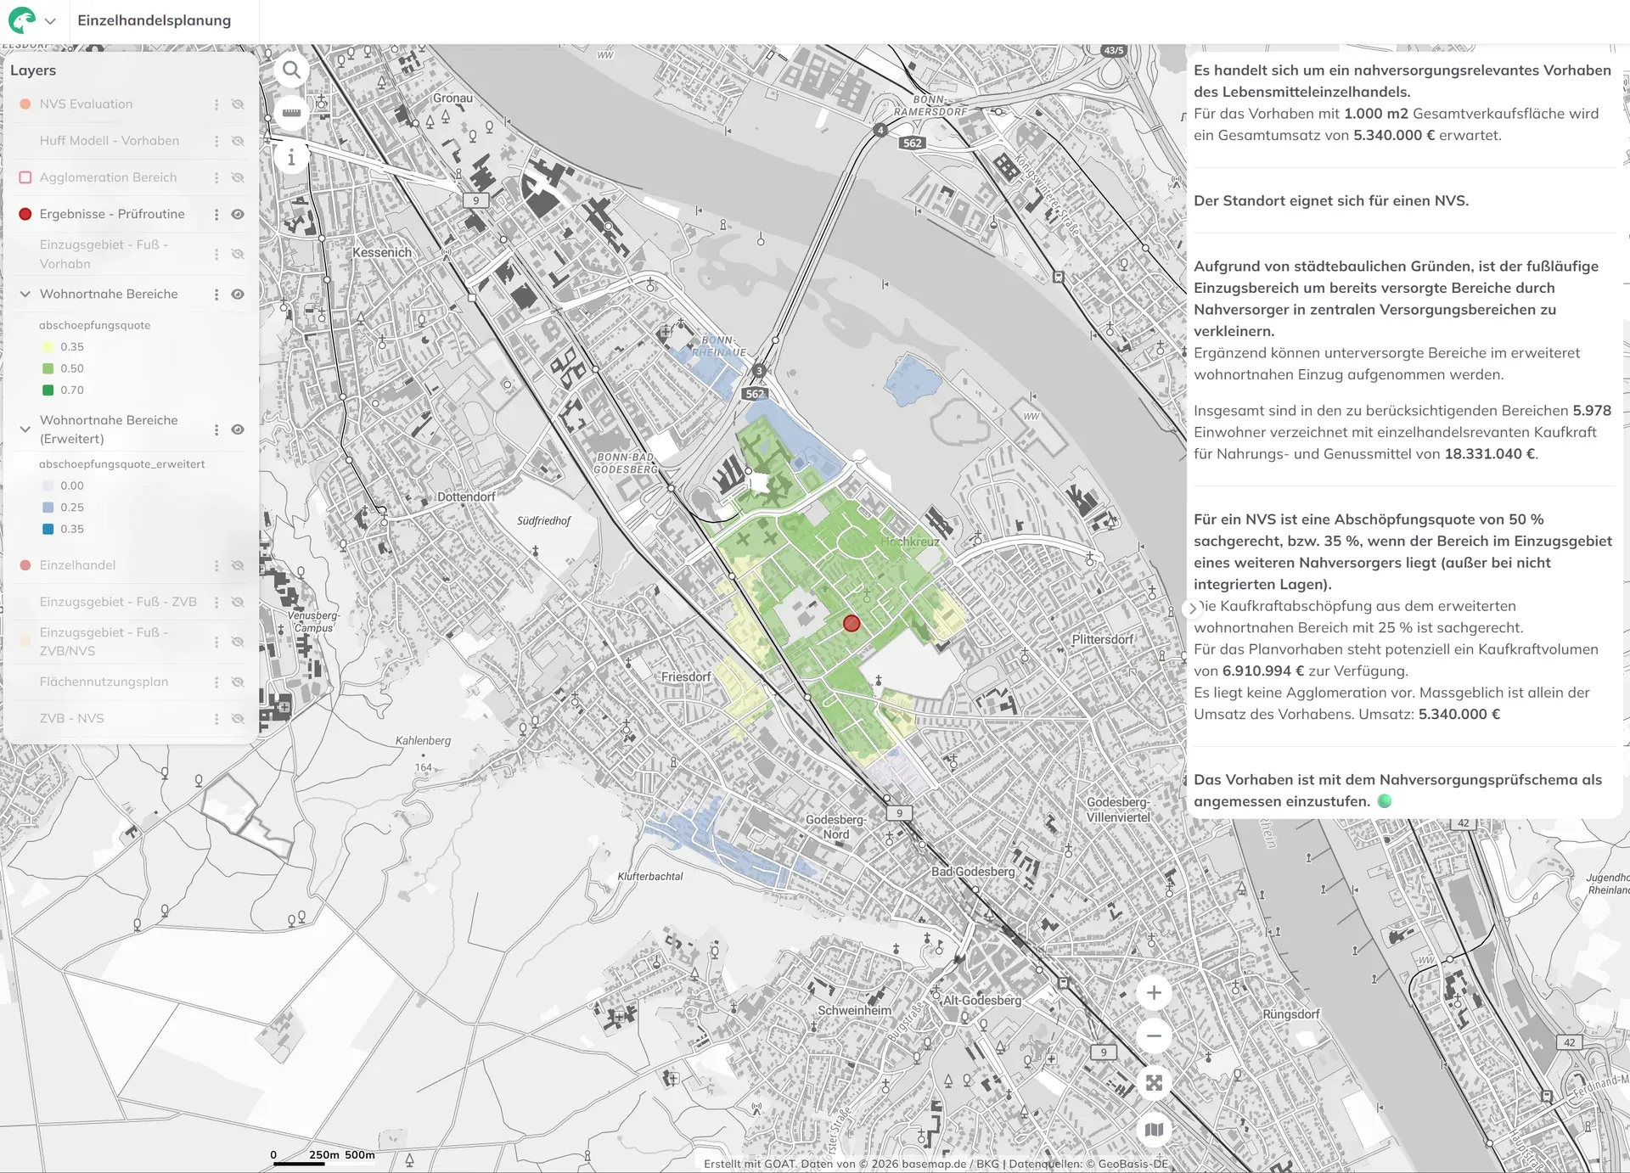The image size is (1630, 1173).
Task: Zoom out with the minus button
Action: click(x=1154, y=1036)
